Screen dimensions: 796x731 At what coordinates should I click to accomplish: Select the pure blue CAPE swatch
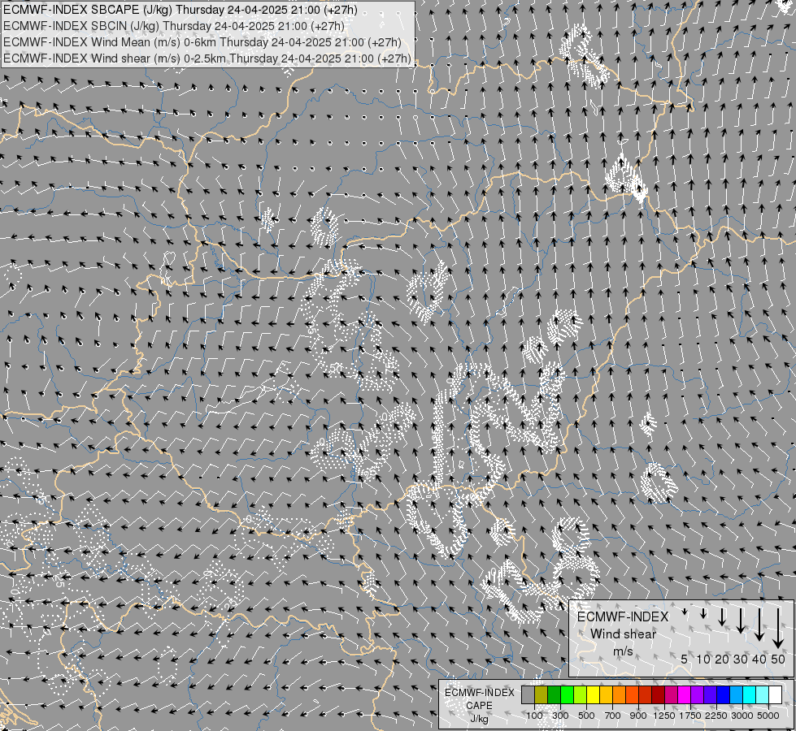pyautogui.click(x=724, y=695)
